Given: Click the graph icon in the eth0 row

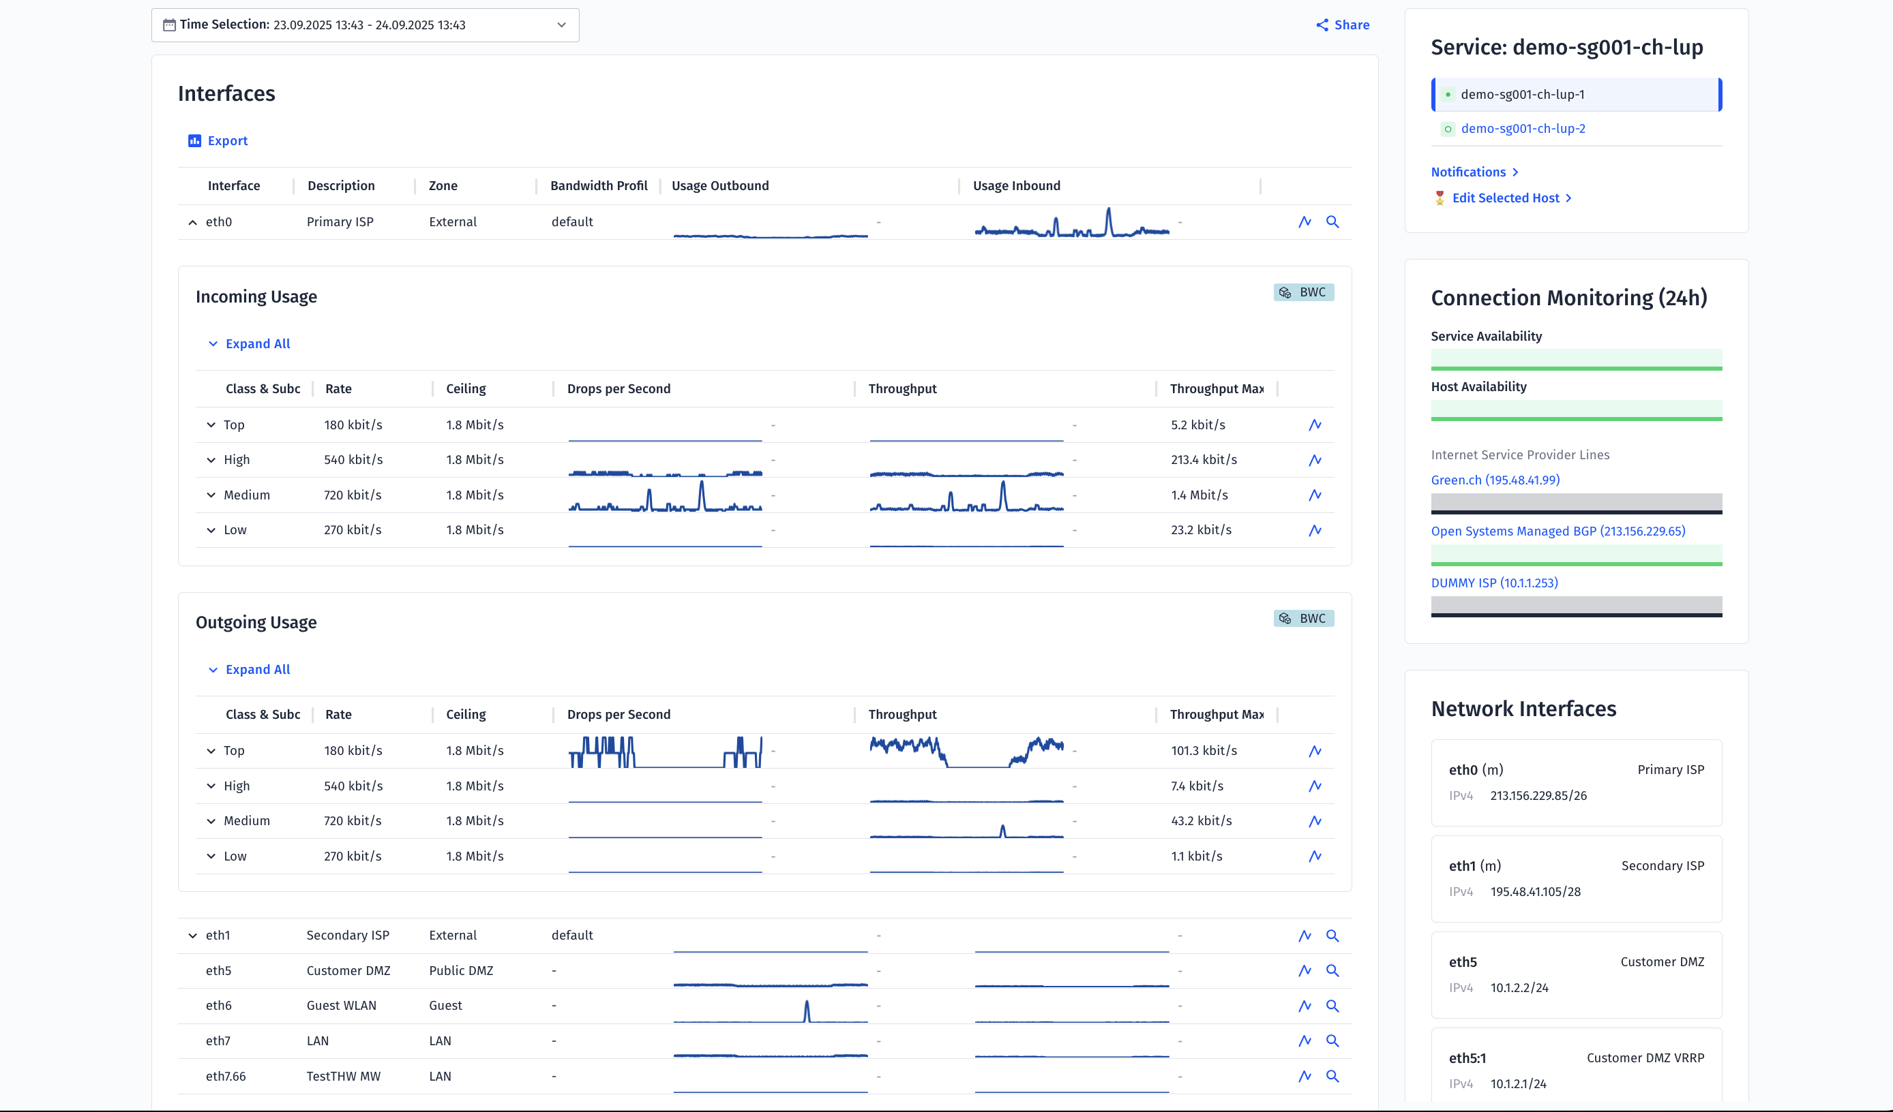Looking at the screenshot, I should (1305, 221).
